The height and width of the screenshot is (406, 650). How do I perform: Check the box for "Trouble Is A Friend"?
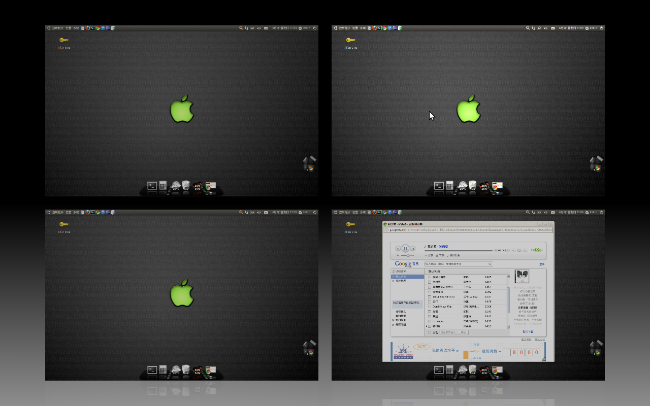[429, 297]
